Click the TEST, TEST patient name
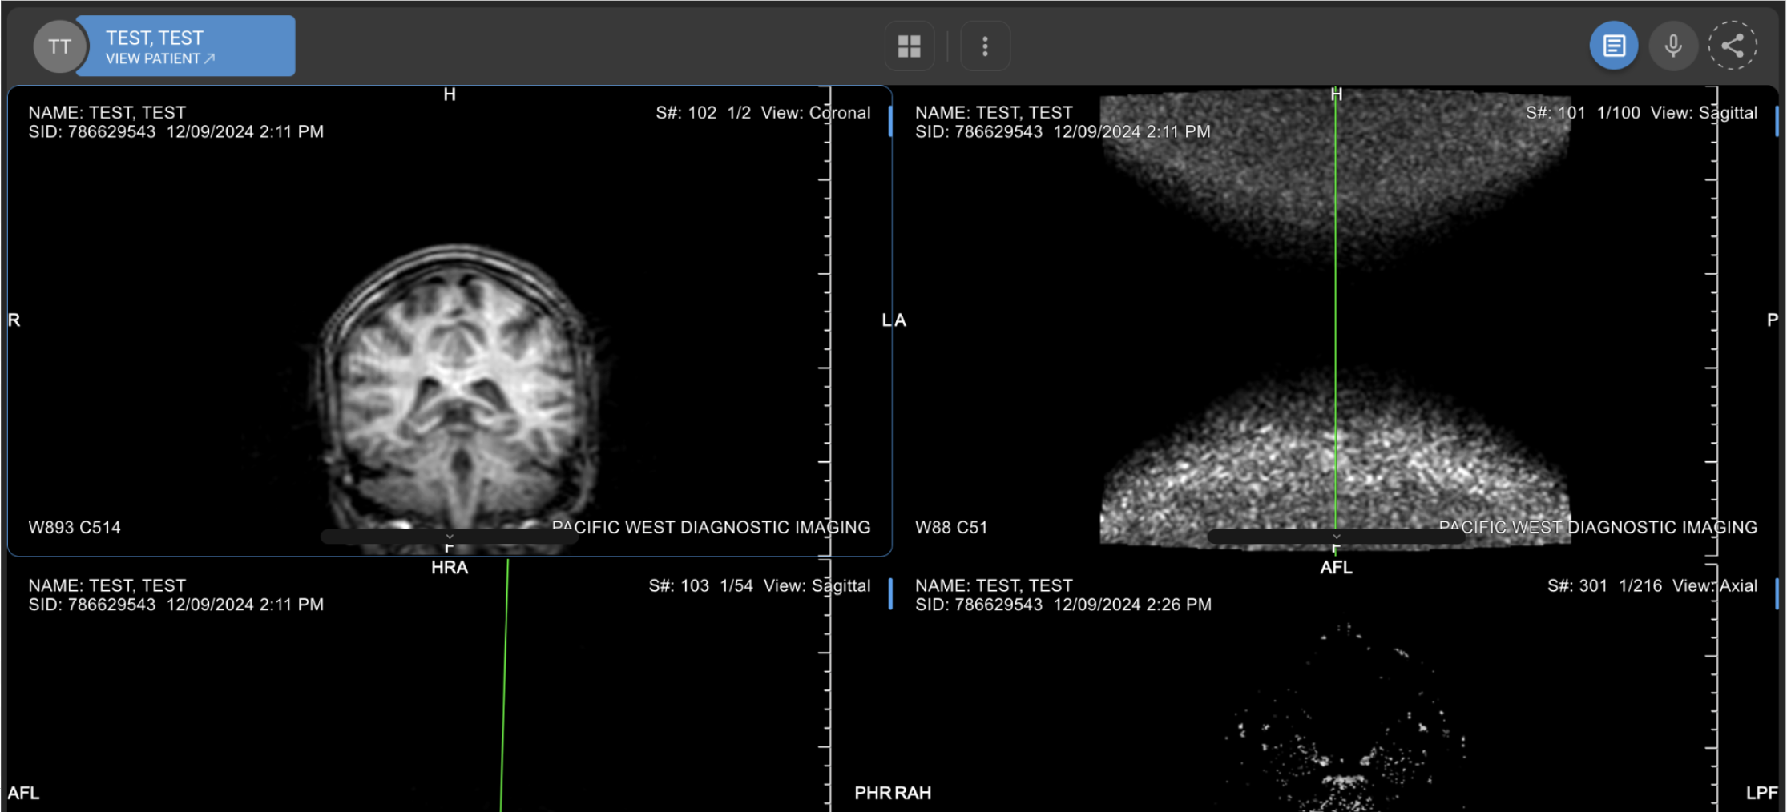 [155, 38]
